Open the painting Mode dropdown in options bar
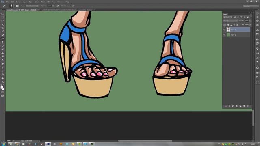The height and width of the screenshot is (146, 260). (32, 6)
